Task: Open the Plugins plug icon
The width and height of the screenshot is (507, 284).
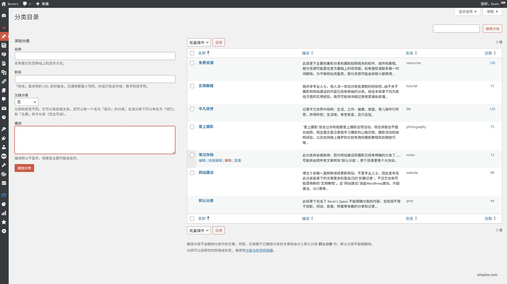Action: coord(4,138)
